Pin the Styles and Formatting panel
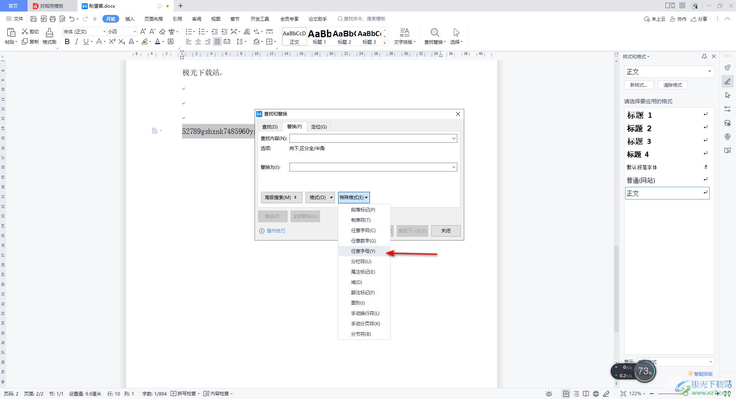This screenshot has width=736, height=399. [x=704, y=56]
